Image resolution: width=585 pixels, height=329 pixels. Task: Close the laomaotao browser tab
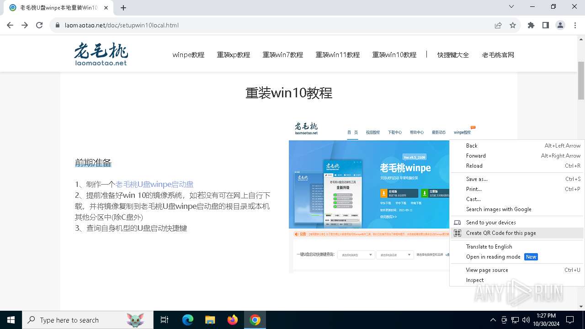coord(106,8)
